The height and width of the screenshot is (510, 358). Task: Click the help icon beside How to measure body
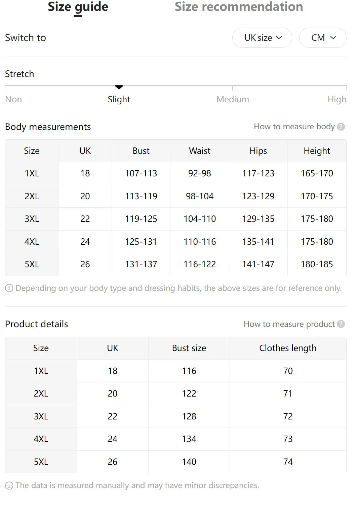pyautogui.click(x=341, y=127)
